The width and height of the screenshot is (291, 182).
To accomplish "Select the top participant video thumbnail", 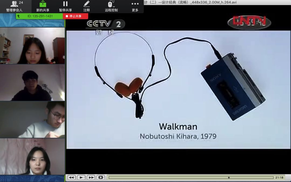I will pos(32,46).
